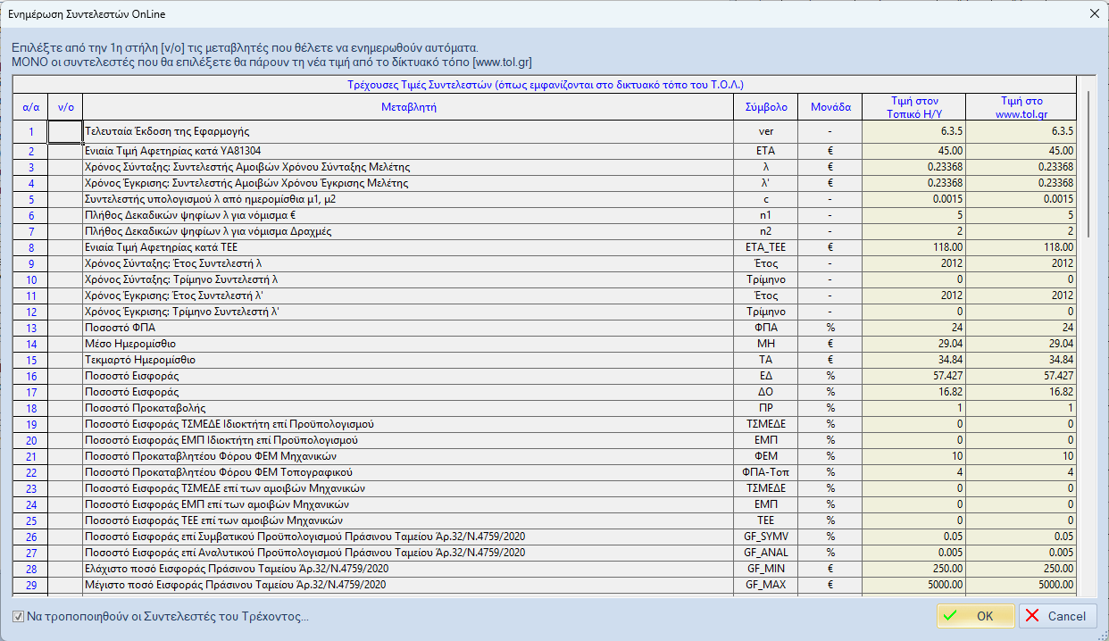Select the ΦΠΑ-Τοπ symbol cell
Screen dimensions: 1109x641
click(766, 472)
